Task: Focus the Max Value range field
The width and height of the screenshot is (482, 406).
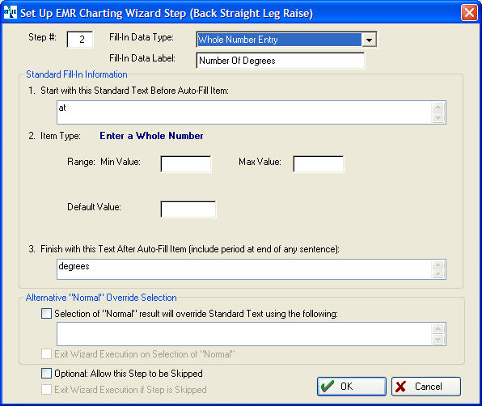Action: click(x=319, y=164)
